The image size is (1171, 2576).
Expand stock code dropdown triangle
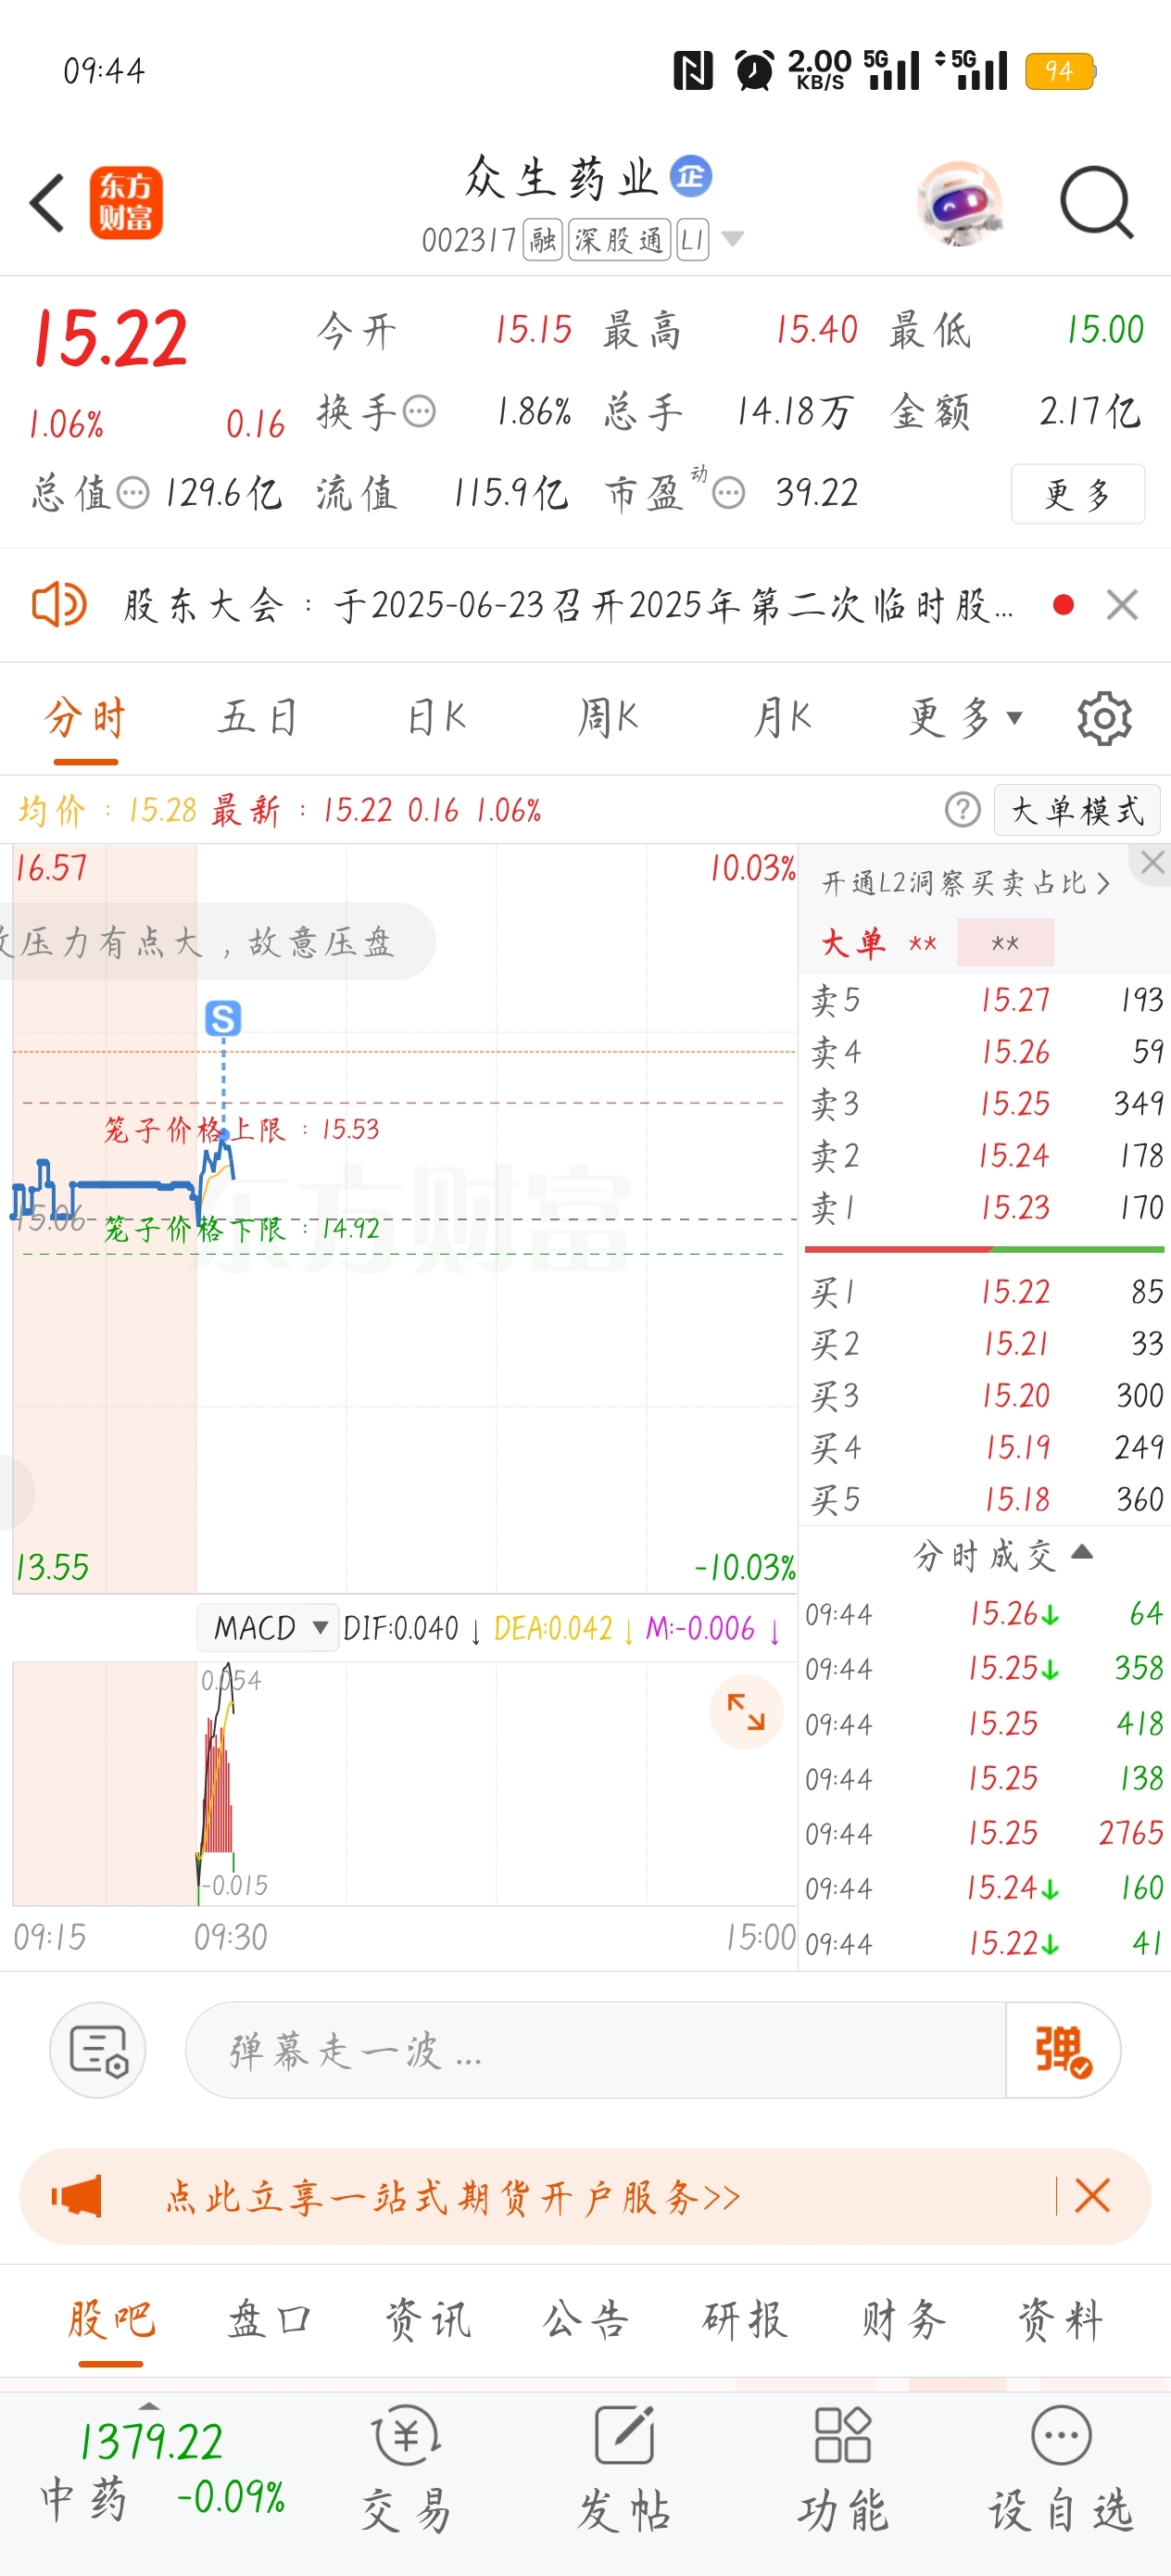point(733,239)
